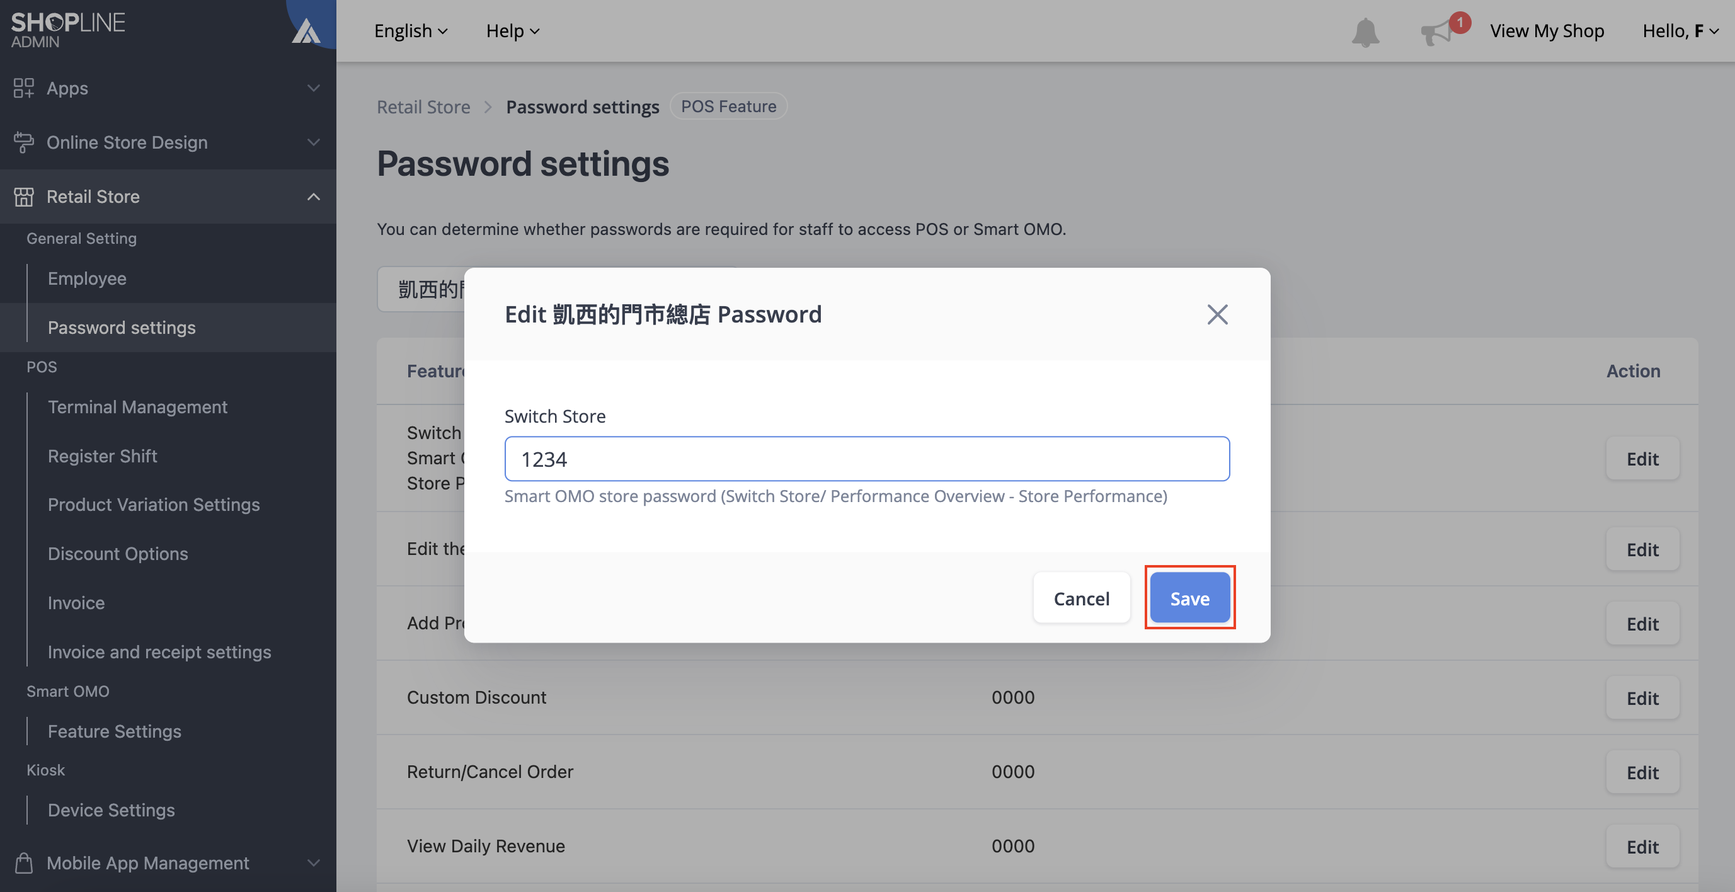Open Employee in the sidebar

click(x=87, y=278)
